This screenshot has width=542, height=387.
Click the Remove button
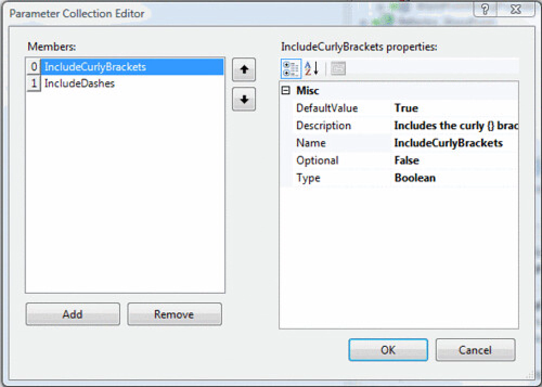point(175,314)
